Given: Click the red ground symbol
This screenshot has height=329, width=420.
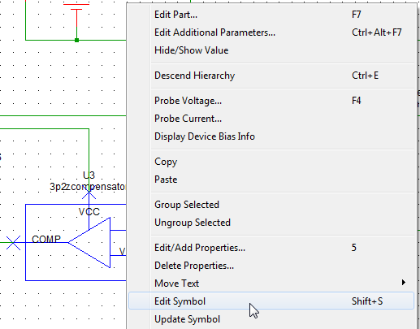Looking at the screenshot, I should [x=76, y=16].
